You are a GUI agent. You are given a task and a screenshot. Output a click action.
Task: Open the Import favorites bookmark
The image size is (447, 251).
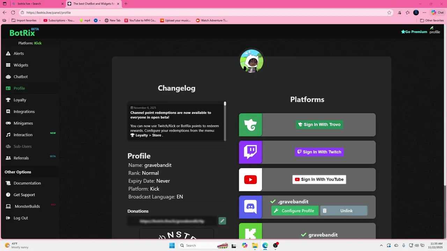pyautogui.click(x=24, y=21)
